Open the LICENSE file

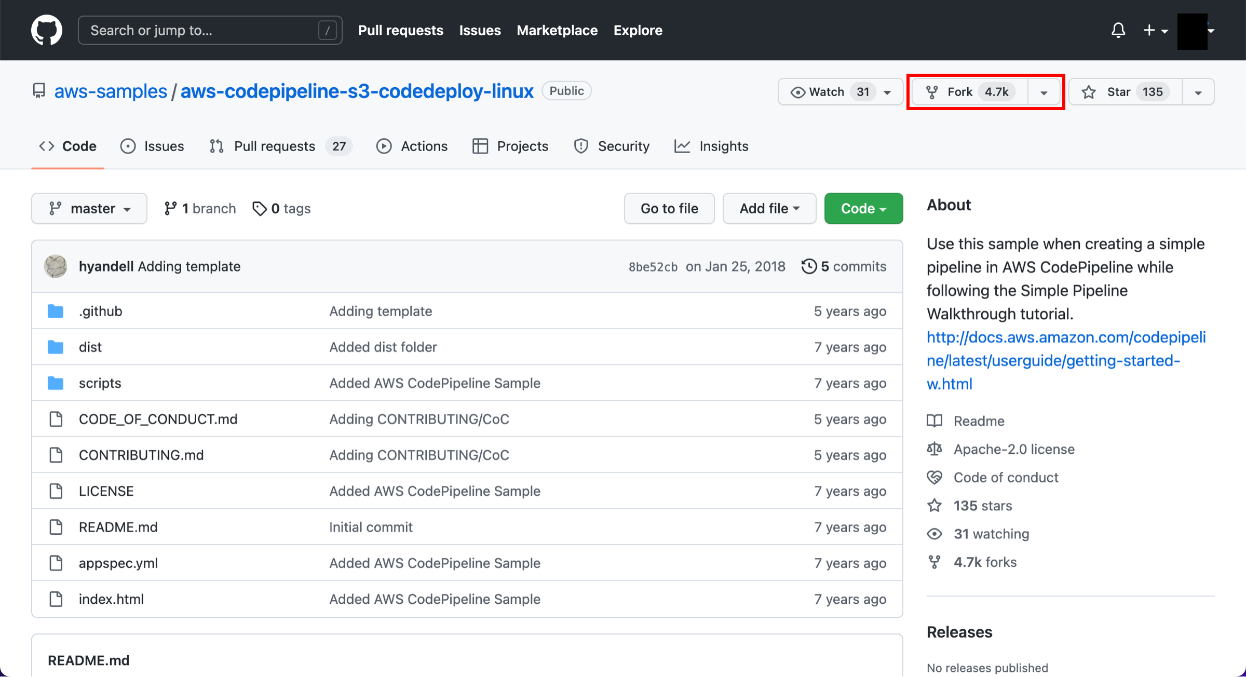click(106, 491)
